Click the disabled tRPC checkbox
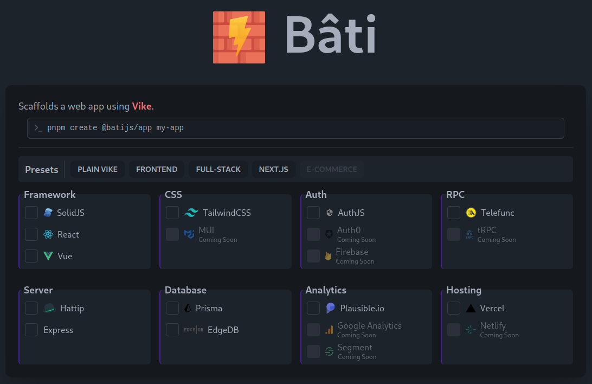 pos(454,234)
